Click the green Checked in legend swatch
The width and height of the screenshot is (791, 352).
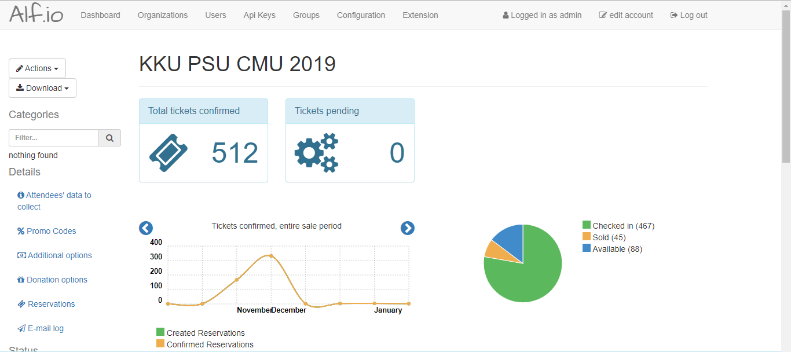pyautogui.click(x=587, y=225)
